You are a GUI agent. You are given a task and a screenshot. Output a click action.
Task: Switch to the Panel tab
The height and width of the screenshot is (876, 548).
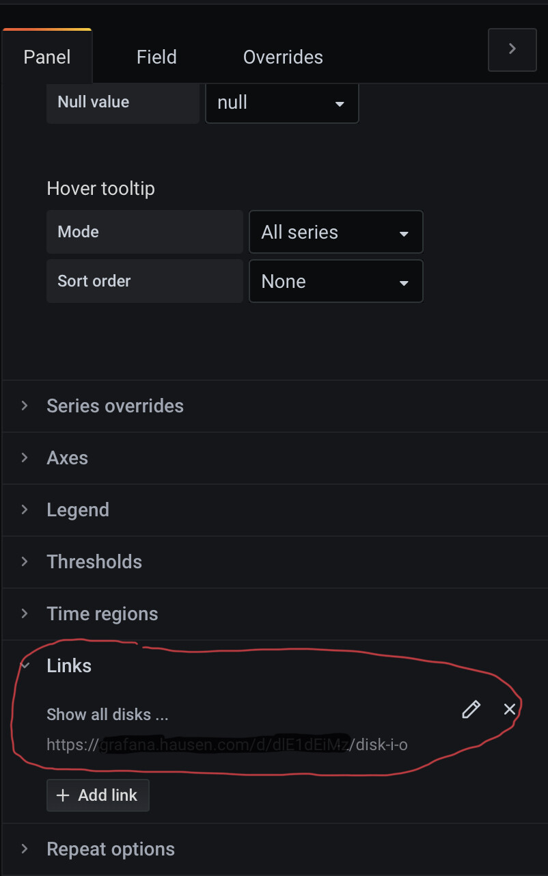coord(47,57)
